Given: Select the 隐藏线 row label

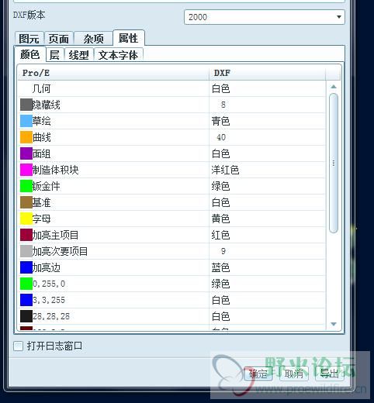Looking at the screenshot, I should click(47, 105).
